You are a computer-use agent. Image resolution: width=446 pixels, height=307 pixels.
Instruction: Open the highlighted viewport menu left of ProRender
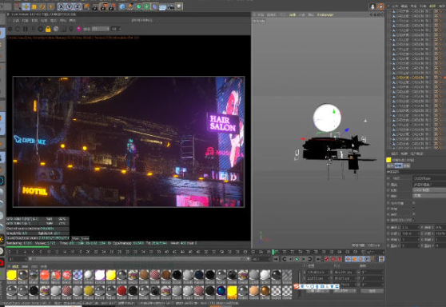pyautogui.click(x=292, y=14)
